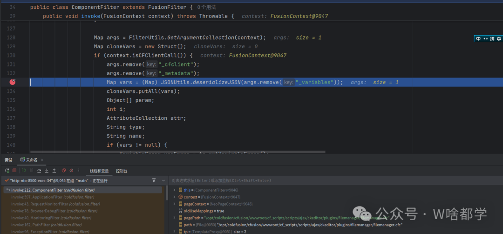The width and height of the screenshot is (503, 234).
Task: Click the 拼 pinyin icon in IME bar
Action: [492, 39]
